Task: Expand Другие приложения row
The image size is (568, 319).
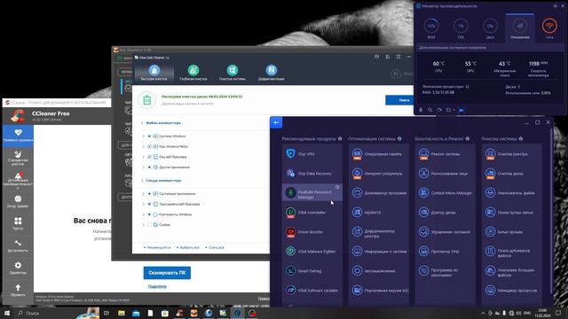Action: [144, 167]
